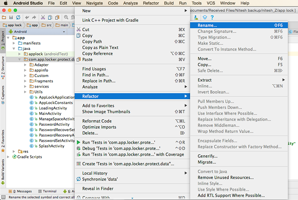Open the Extract submenu

click(239, 80)
